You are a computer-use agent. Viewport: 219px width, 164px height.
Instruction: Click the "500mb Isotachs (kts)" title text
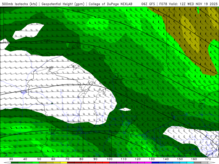(19, 4)
